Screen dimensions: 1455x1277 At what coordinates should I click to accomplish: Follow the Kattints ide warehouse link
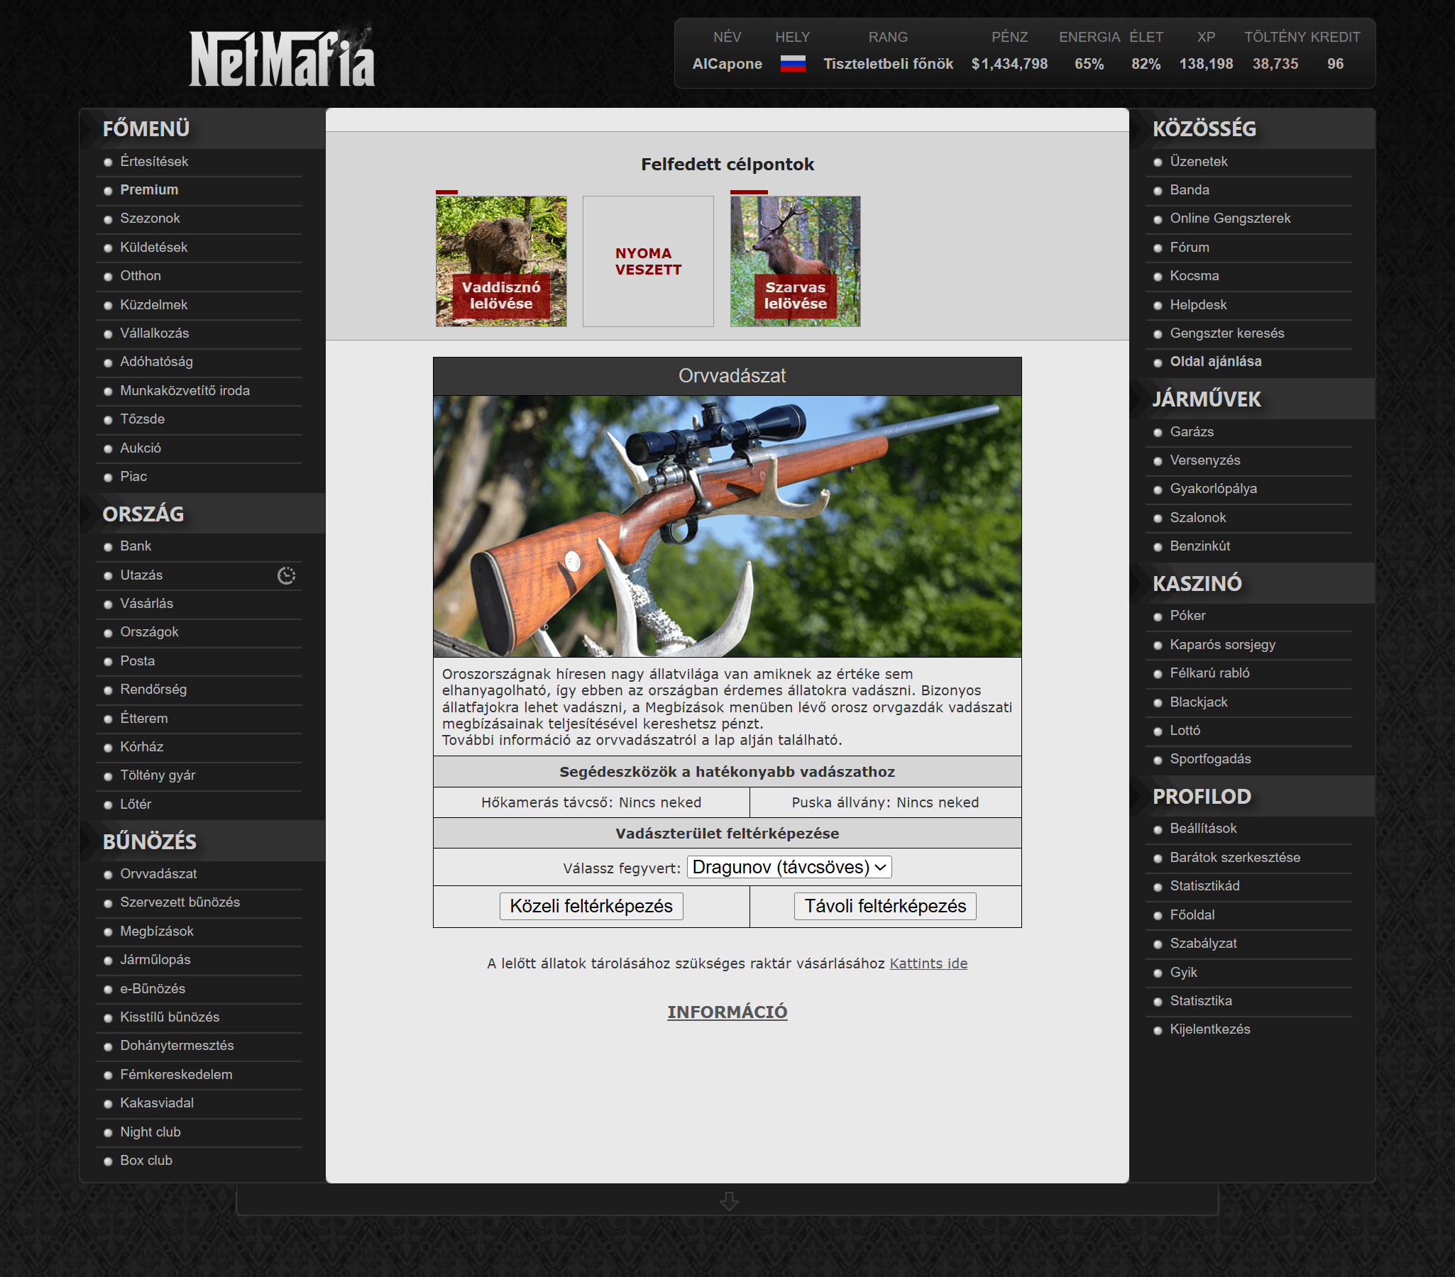(x=928, y=963)
